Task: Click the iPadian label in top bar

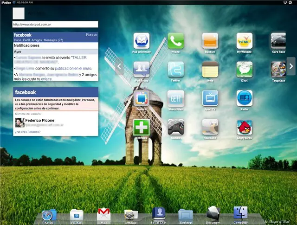Action: [x=6, y=2]
